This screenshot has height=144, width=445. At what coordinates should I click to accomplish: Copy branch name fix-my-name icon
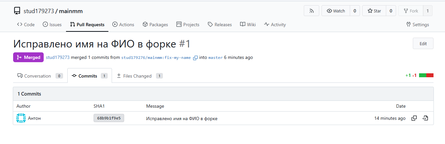click(x=195, y=58)
